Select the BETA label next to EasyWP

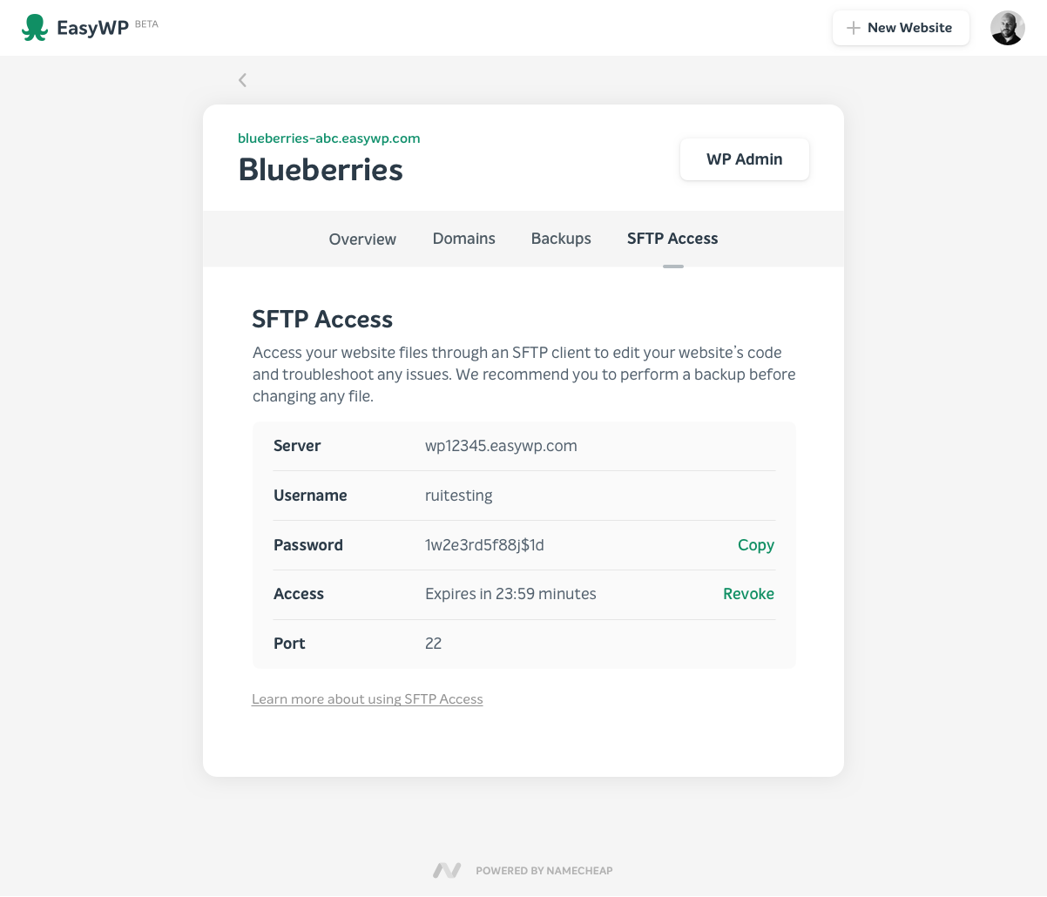pyautogui.click(x=146, y=24)
